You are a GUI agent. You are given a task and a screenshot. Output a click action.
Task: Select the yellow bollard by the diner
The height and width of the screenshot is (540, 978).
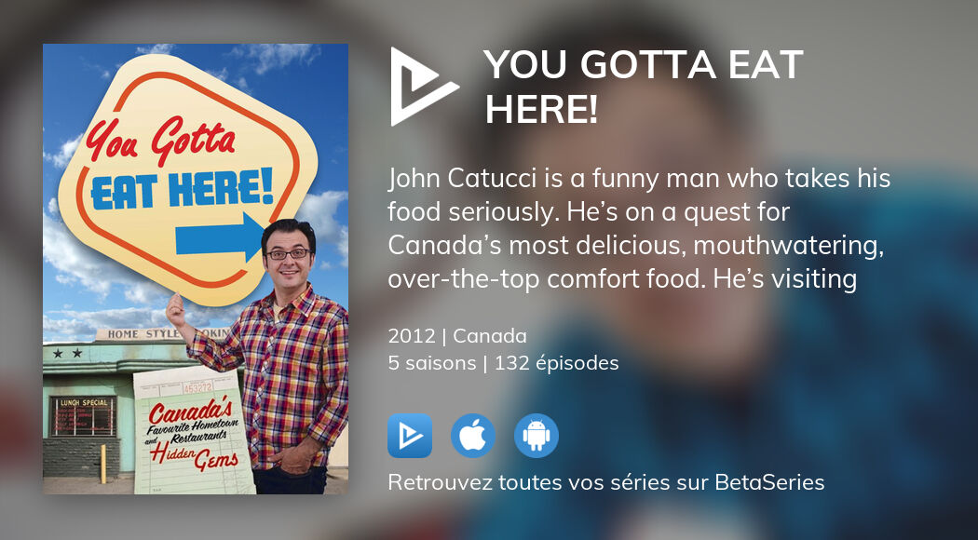102,464
